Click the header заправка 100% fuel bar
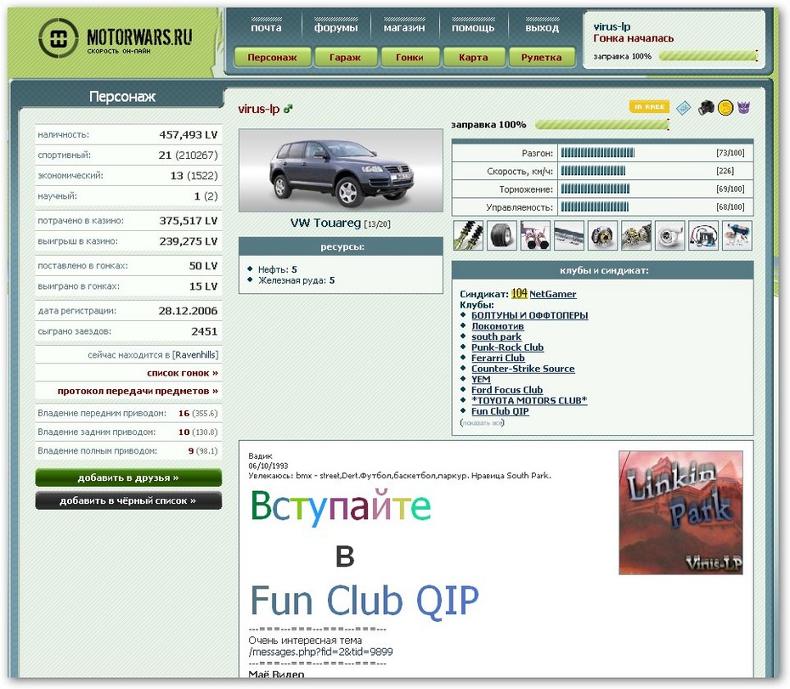The image size is (790, 689). [708, 56]
